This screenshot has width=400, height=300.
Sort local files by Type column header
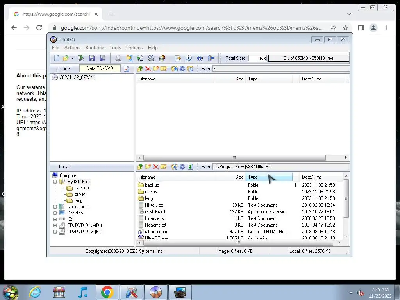click(x=269, y=177)
